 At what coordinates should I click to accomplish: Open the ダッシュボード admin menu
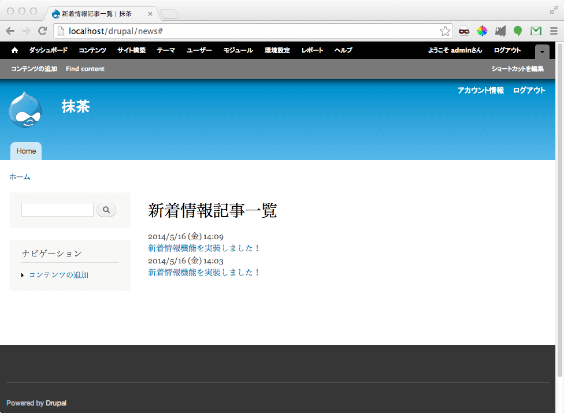tap(48, 50)
